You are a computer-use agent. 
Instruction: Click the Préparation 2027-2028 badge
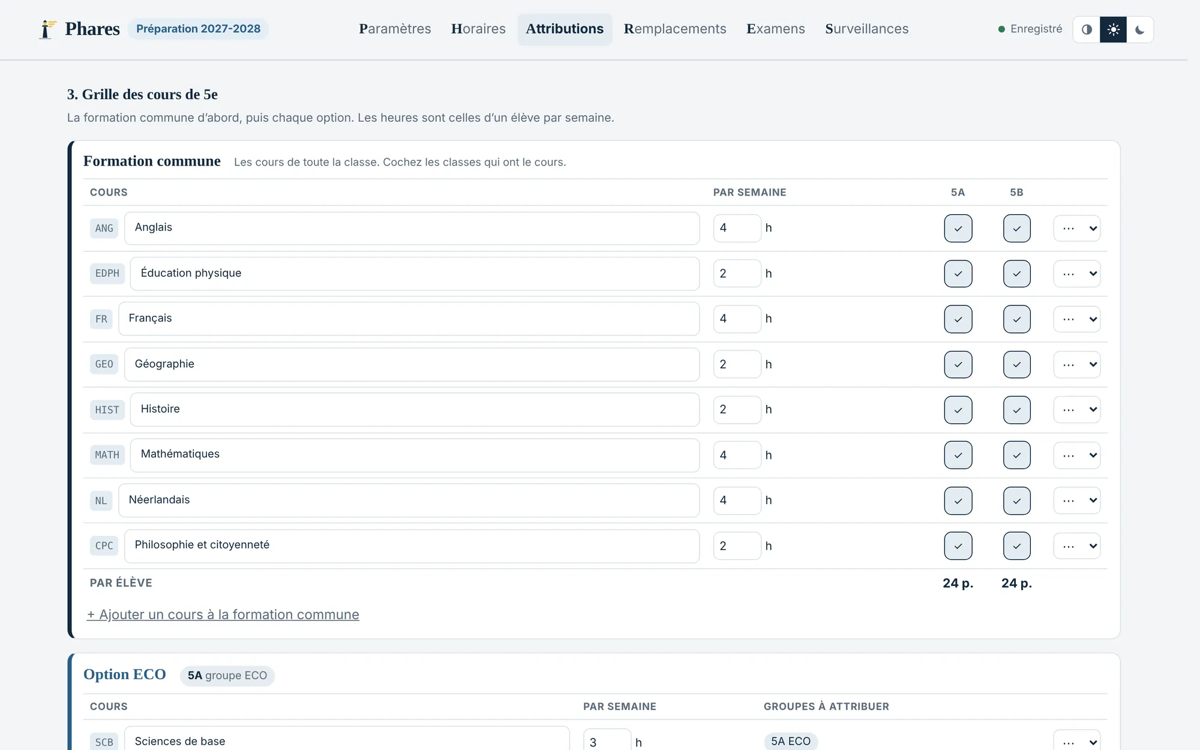[198, 29]
